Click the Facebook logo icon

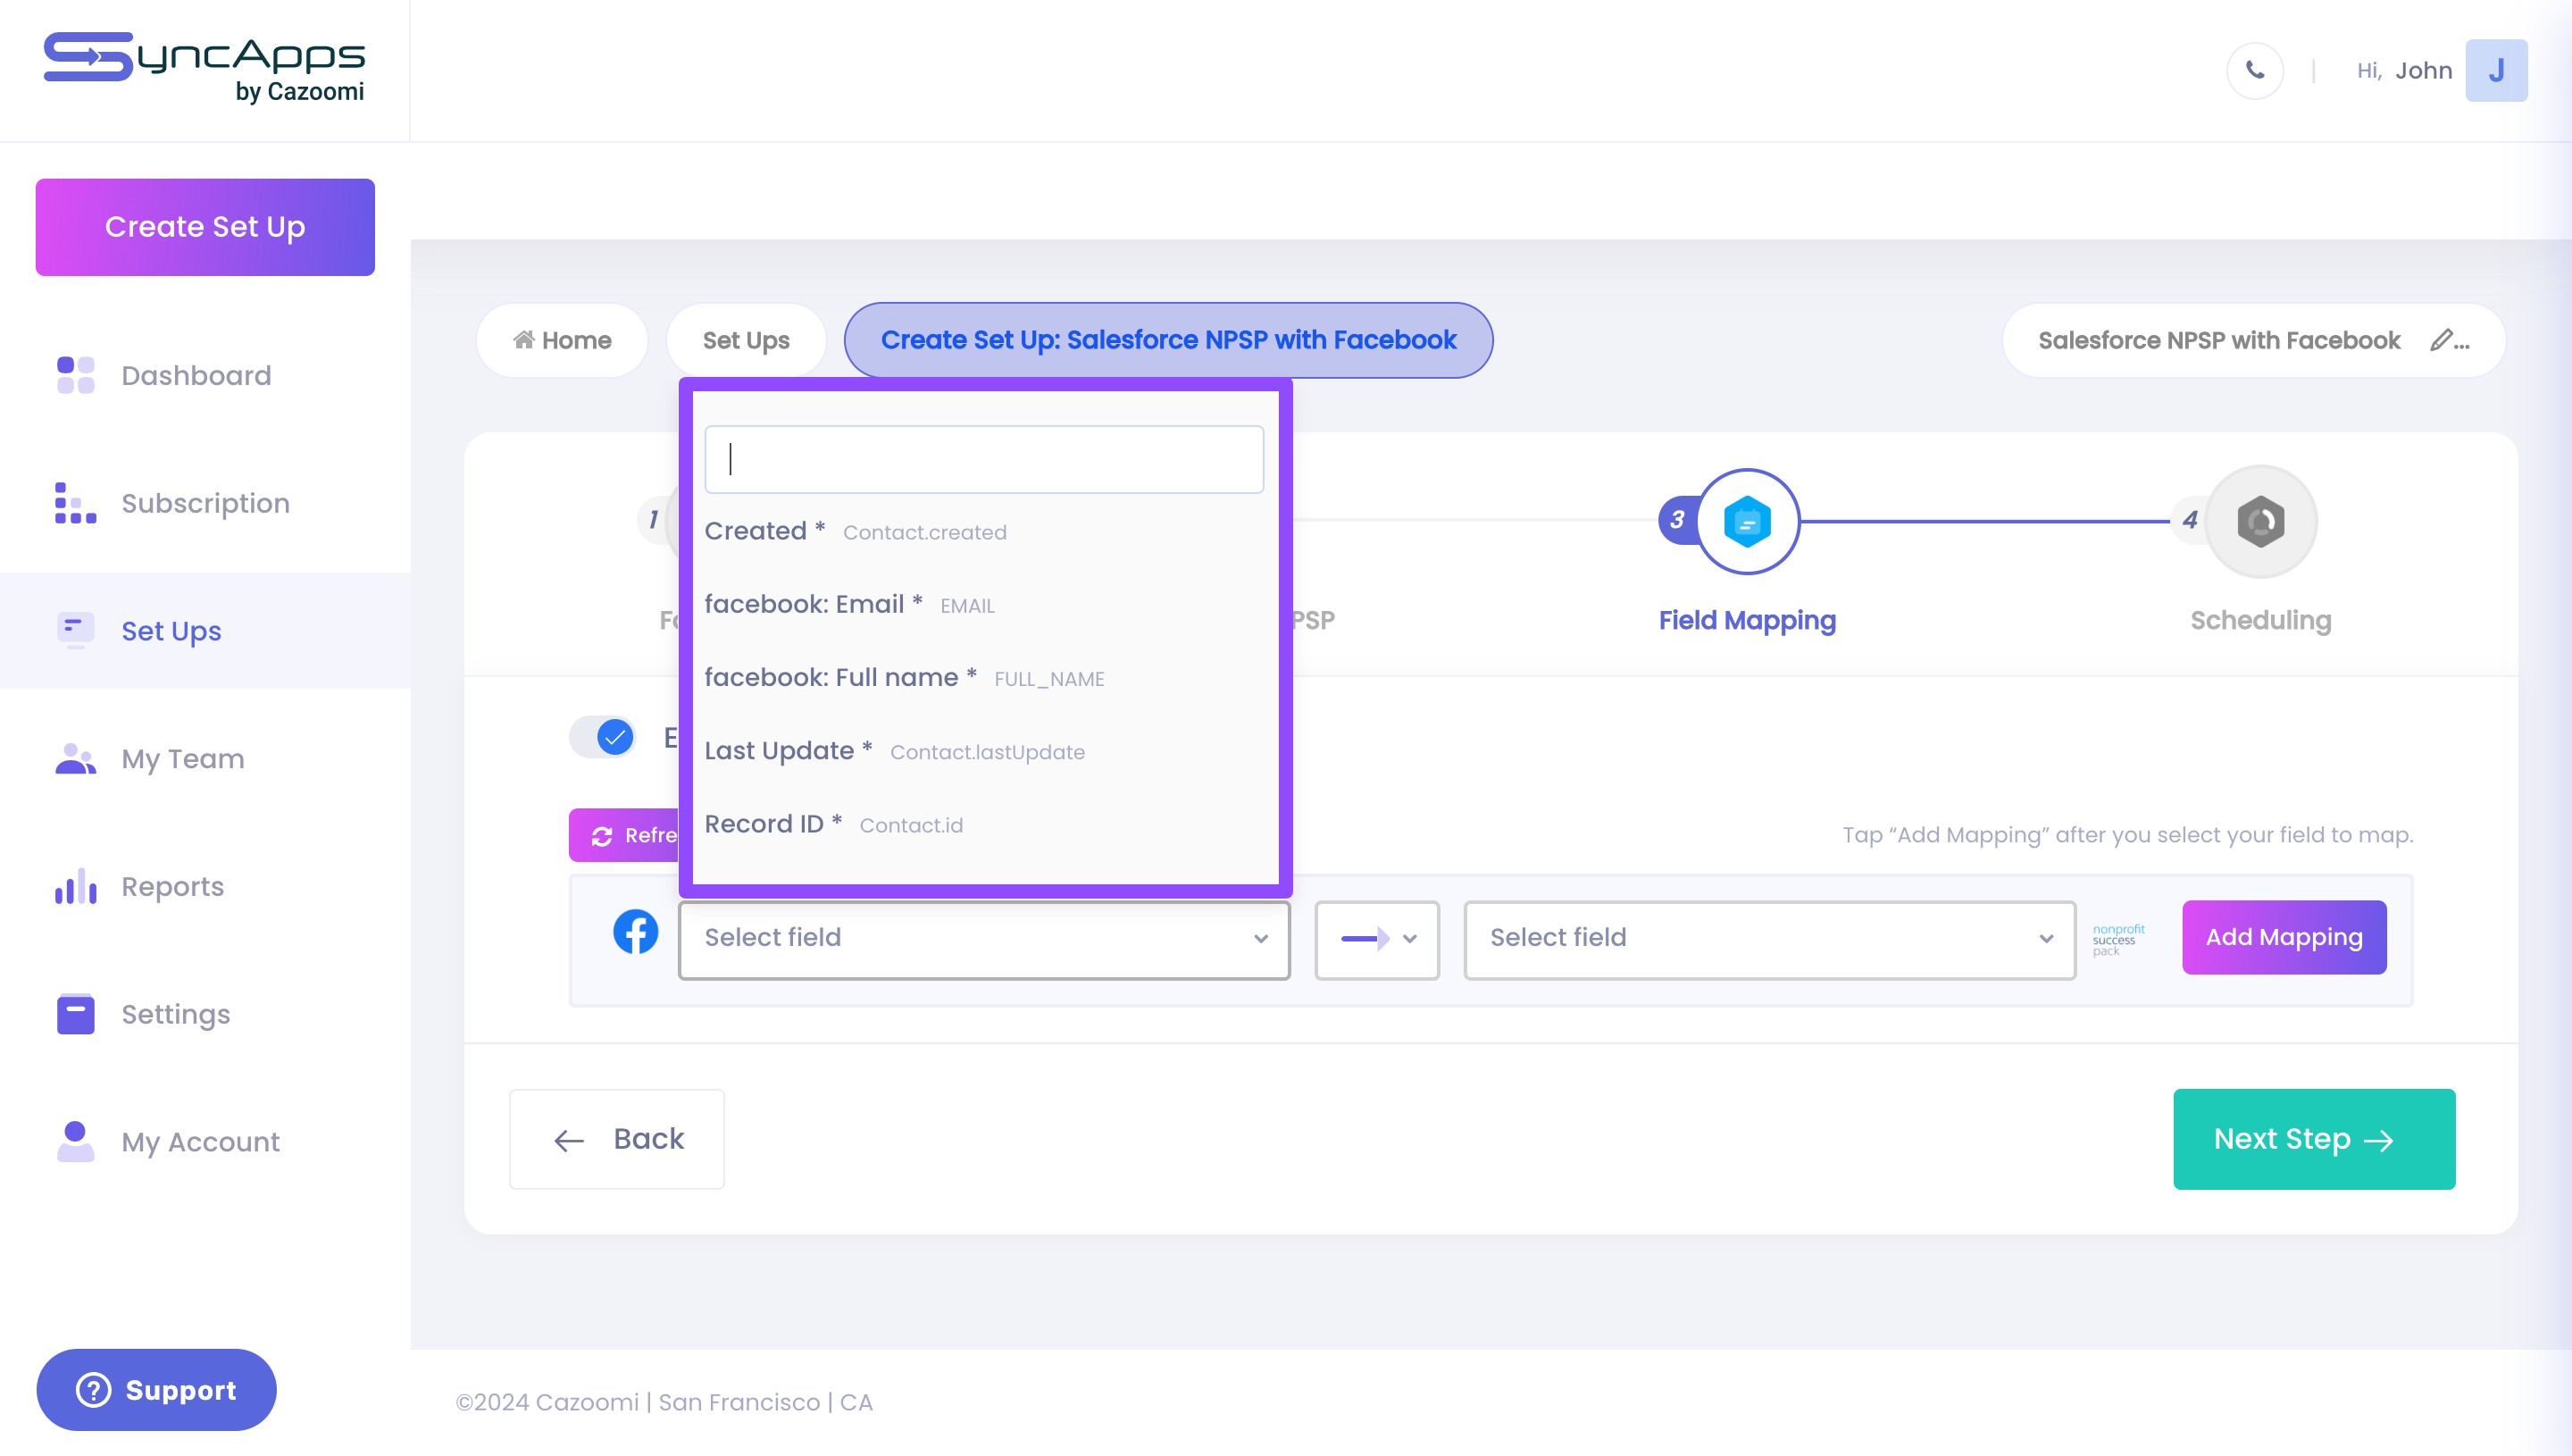[636, 932]
